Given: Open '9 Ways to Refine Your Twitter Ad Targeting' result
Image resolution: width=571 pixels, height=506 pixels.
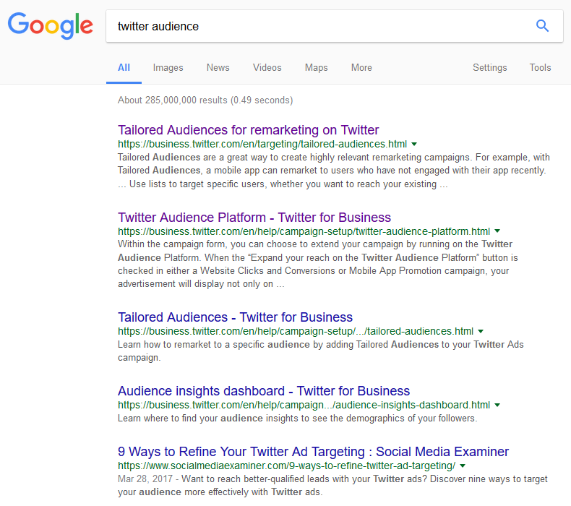Looking at the screenshot, I should (x=313, y=452).
